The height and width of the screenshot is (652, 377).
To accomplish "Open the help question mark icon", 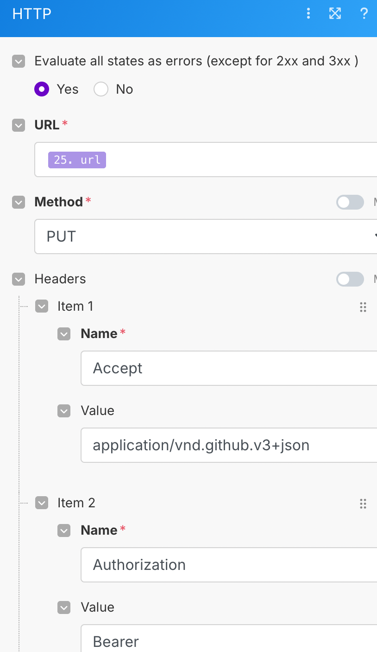I will point(364,14).
